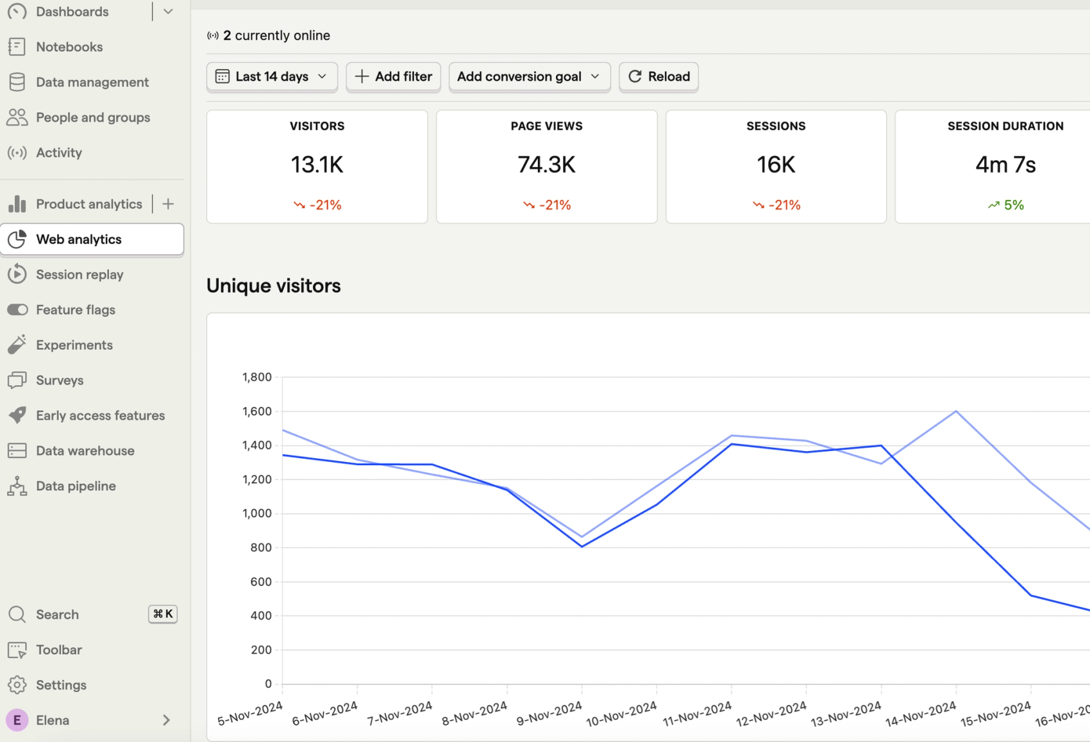Viewport: 1090px width, 742px height.
Task: Select the Visitors 13.1K card
Action: (317, 167)
